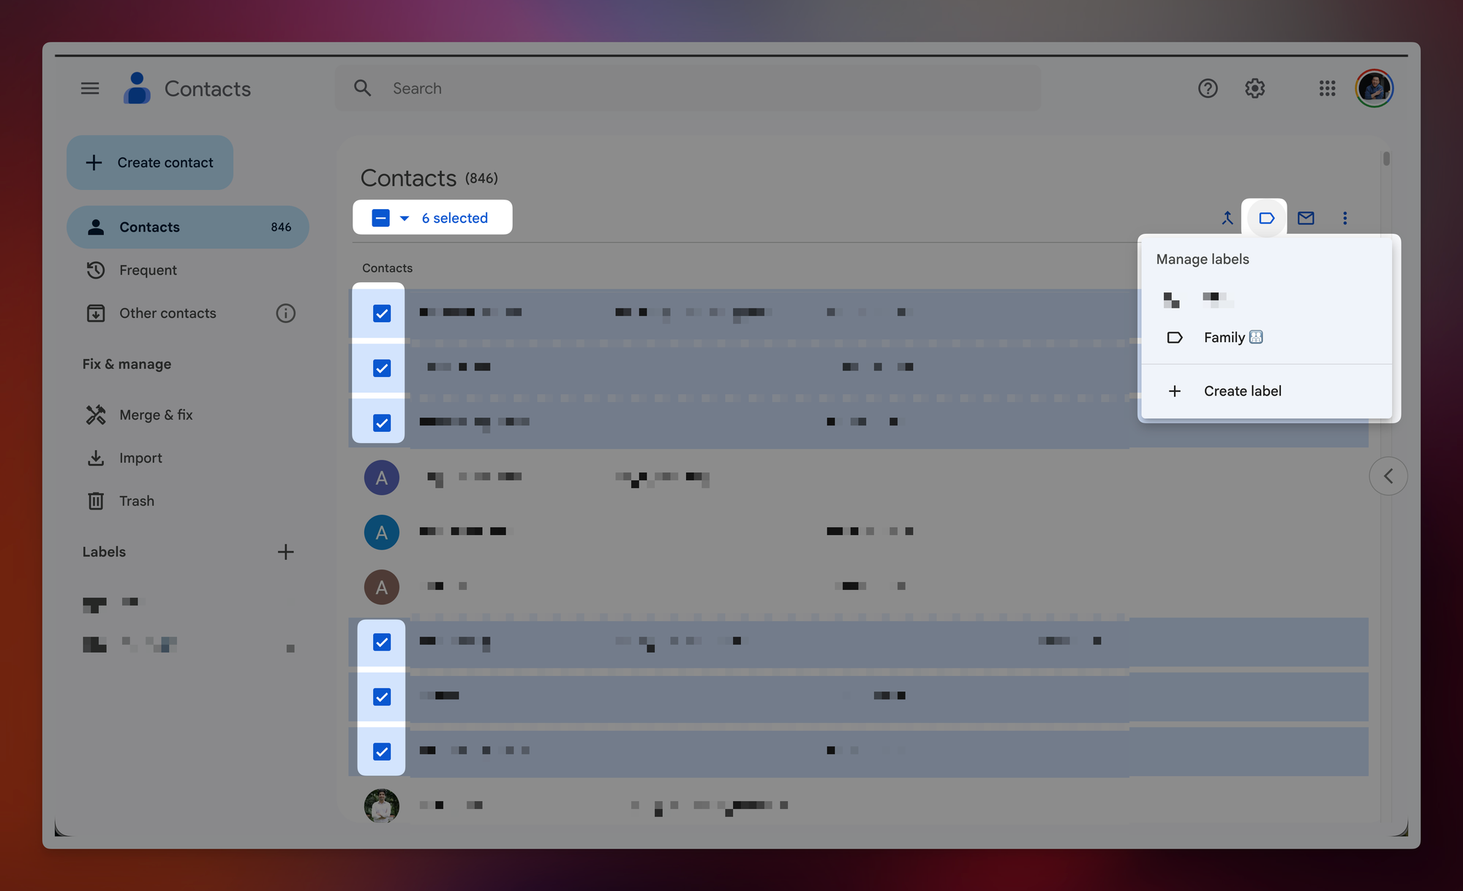The width and height of the screenshot is (1463, 891).
Task: Add a label with Labels plus
Action: [x=285, y=552]
